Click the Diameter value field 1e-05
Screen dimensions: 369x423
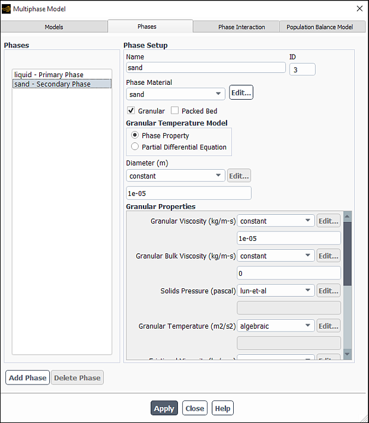pyautogui.click(x=189, y=193)
